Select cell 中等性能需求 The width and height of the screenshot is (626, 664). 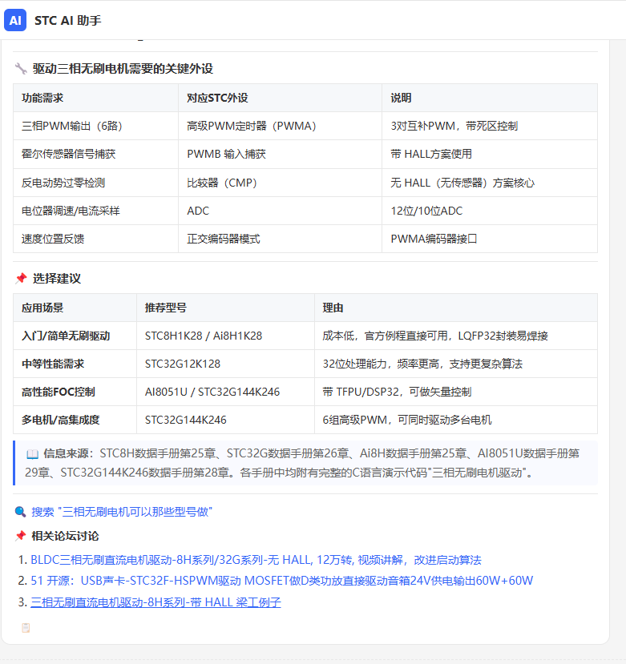[75, 364]
